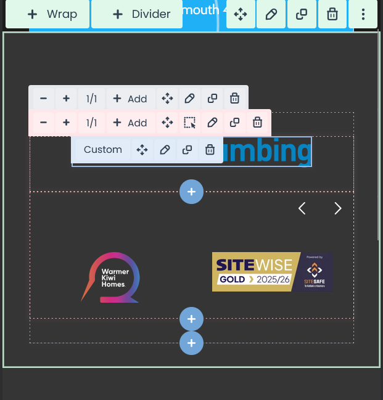This screenshot has height=400, width=383.
Task: Click round plus button directly below logo carousel
Action: point(191,319)
